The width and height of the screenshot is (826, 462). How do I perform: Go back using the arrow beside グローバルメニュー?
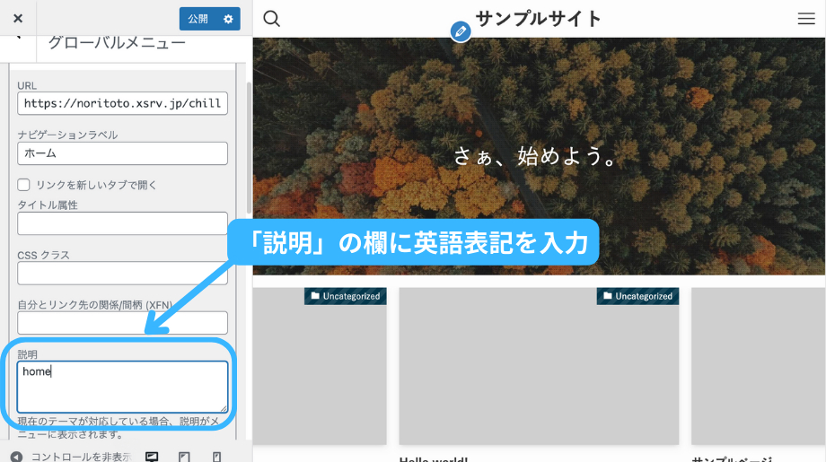click(18, 38)
